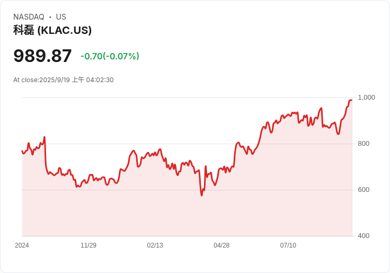Click the green -0.70(-0.07%) change value
This screenshot has height=273, width=390.
110,56
